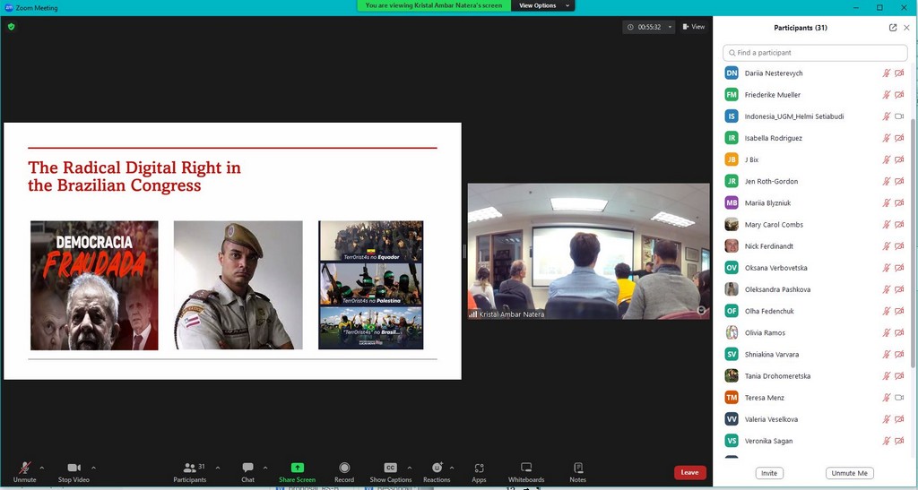The image size is (918, 490).
Task: Expand audio options arrow beside Unmute
Action: [42, 468]
